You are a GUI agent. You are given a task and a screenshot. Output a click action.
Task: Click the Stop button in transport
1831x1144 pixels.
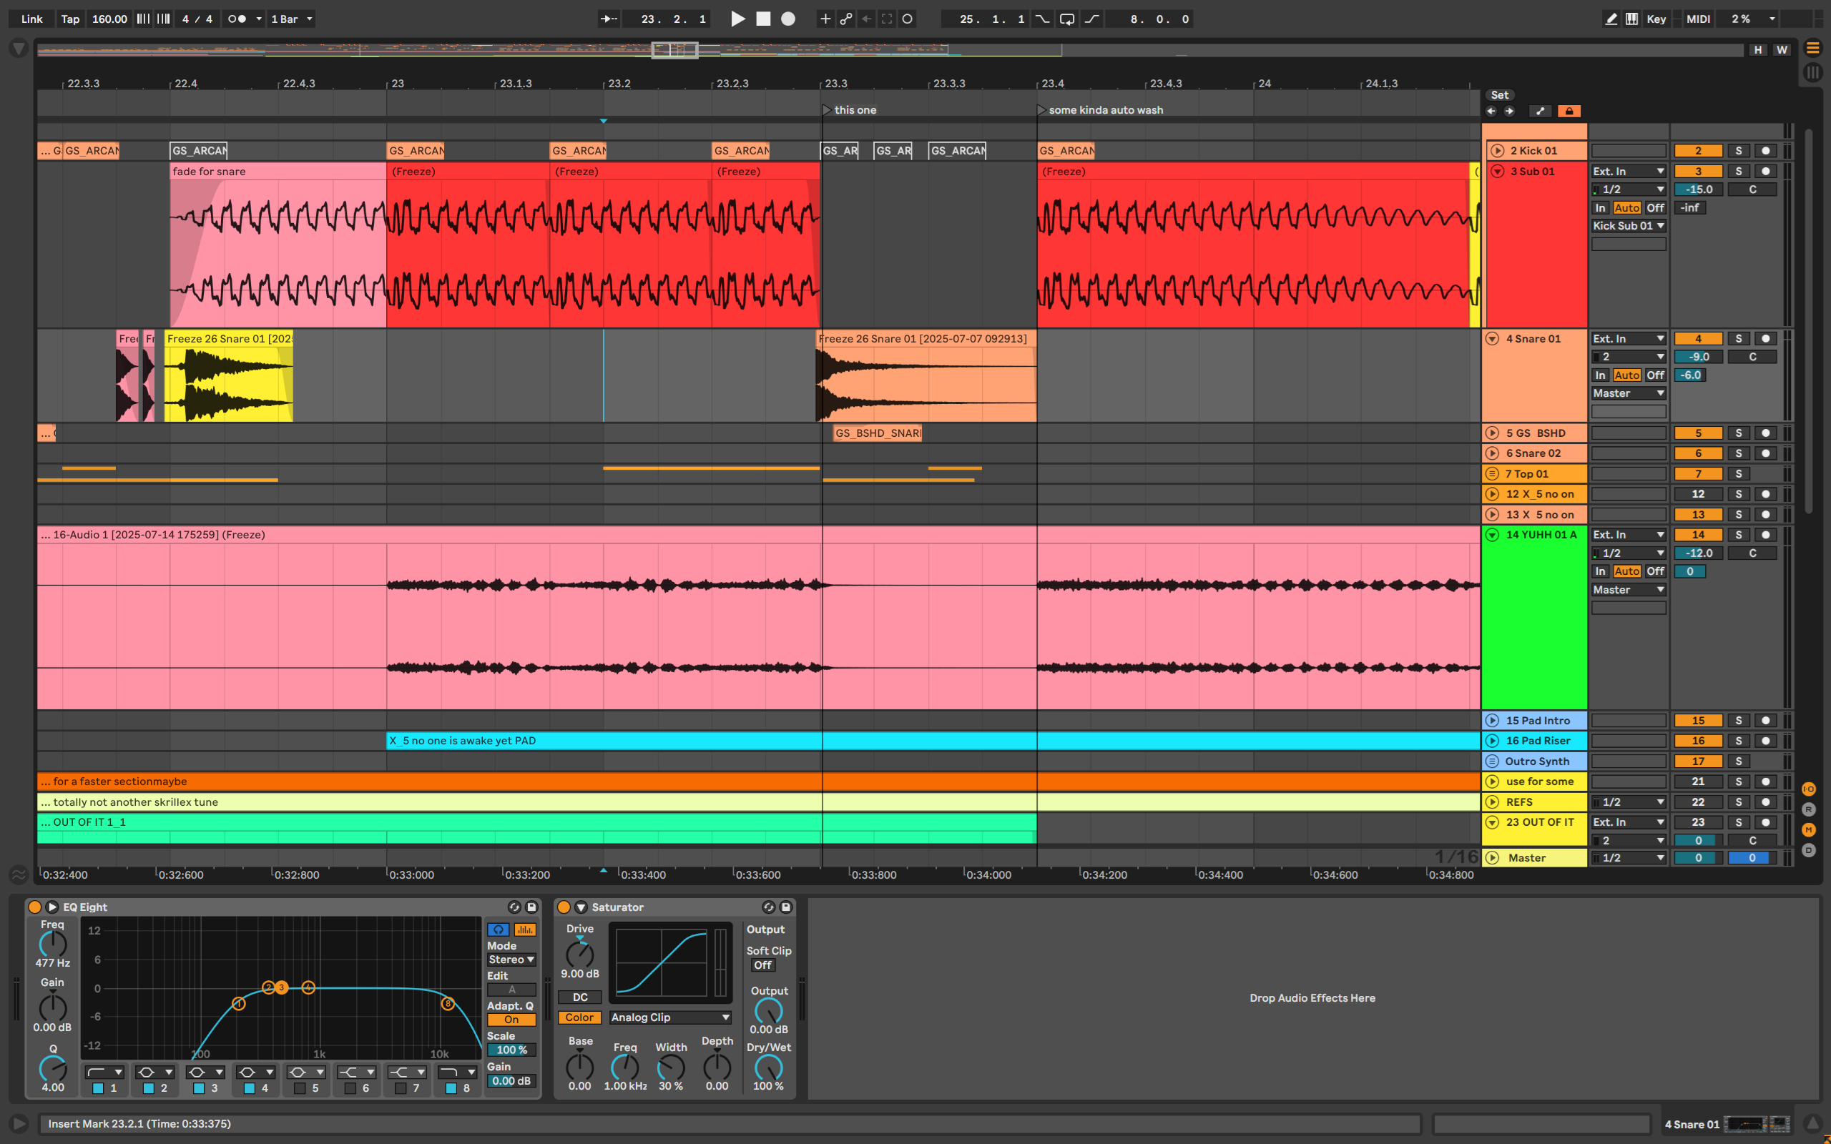point(763,19)
